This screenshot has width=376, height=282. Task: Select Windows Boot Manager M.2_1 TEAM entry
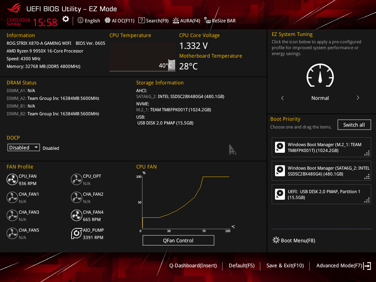pyautogui.click(x=321, y=147)
